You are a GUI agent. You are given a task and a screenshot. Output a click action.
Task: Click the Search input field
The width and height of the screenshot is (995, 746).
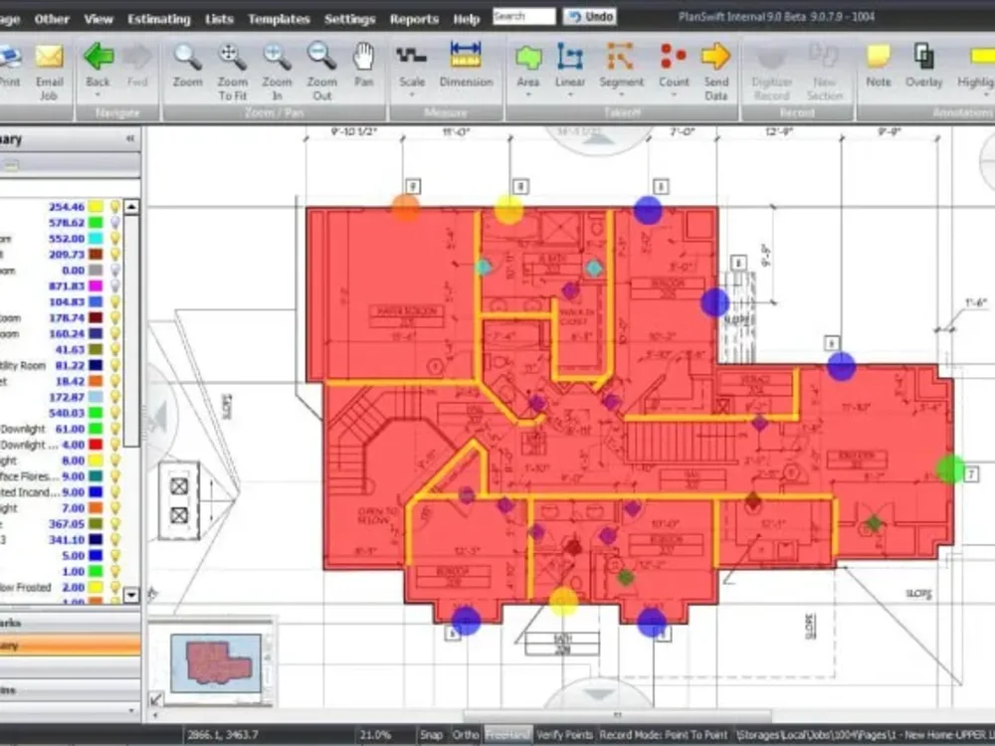tap(524, 17)
